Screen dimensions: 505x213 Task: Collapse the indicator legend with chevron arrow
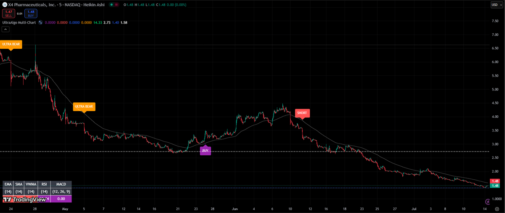(x=5, y=29)
